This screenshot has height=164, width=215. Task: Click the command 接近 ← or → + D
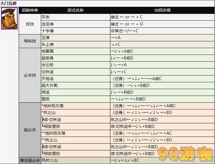coord(127,24)
